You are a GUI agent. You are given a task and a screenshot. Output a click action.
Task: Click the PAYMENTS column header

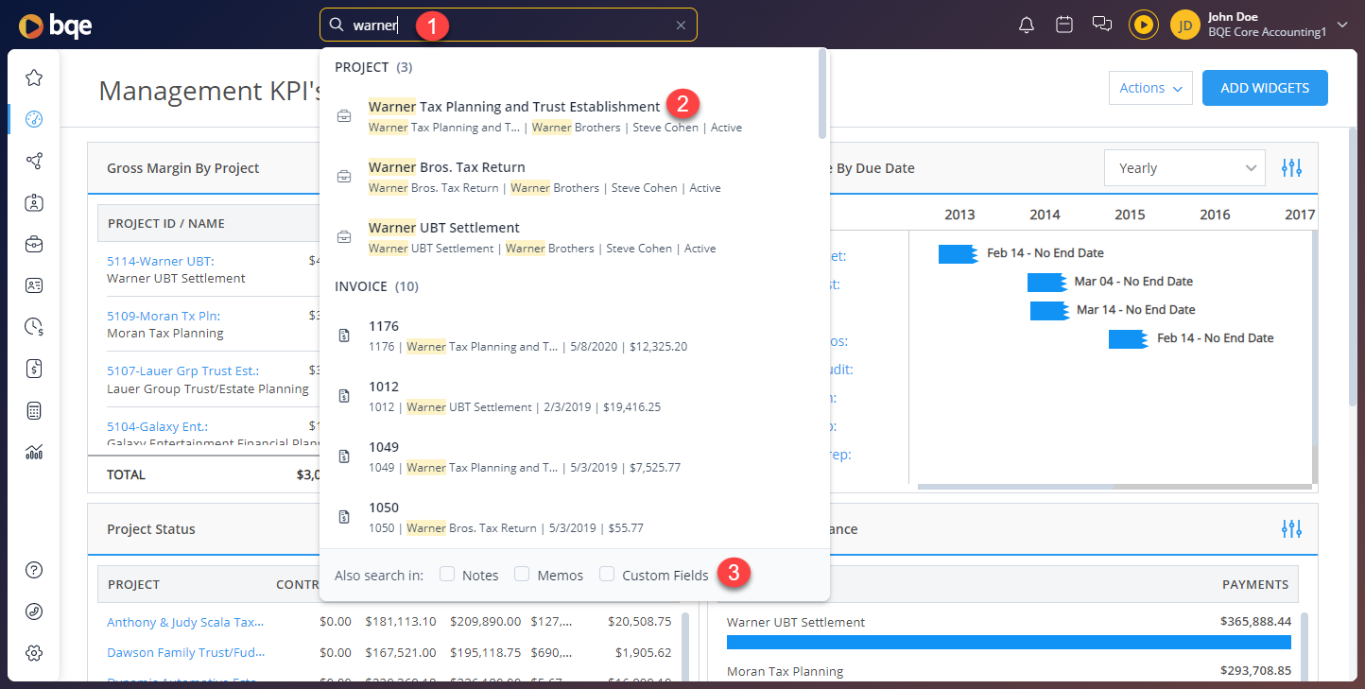pos(1255,585)
